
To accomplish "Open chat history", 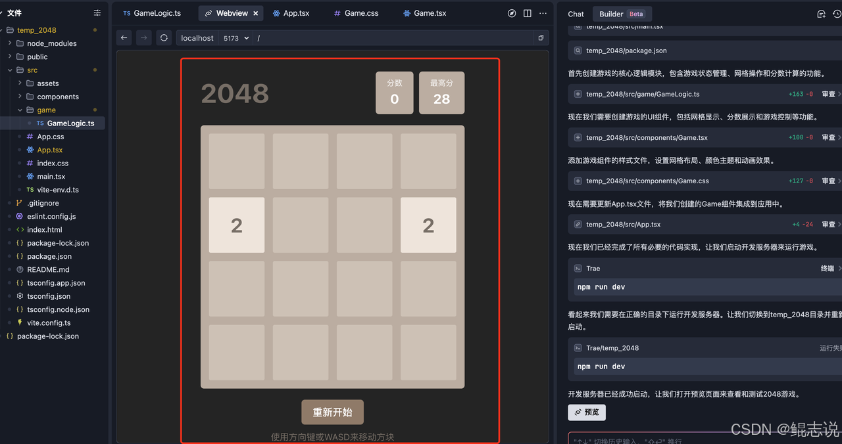I will [837, 14].
